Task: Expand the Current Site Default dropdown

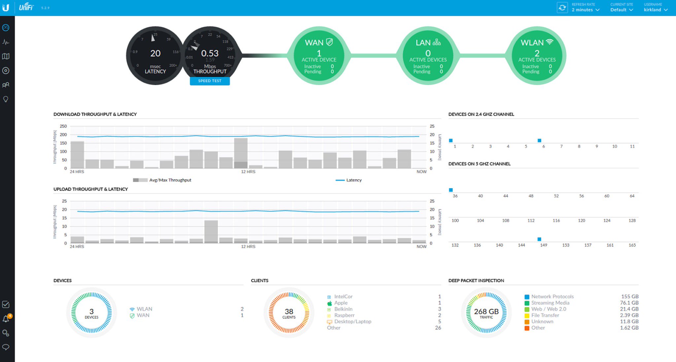Action: [622, 10]
